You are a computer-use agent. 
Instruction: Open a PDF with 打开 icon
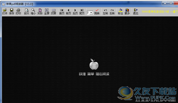point(5,12)
